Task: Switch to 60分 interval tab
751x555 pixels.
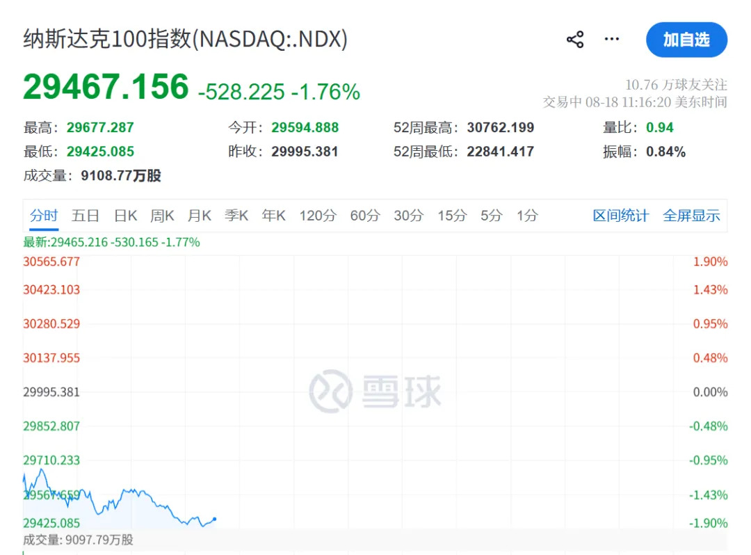Action: [x=365, y=216]
